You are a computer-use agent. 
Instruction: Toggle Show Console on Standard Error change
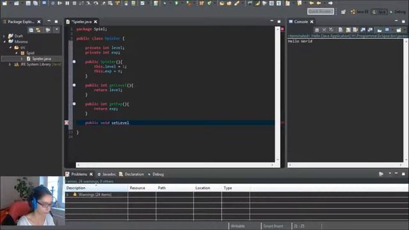[x=370, y=30]
